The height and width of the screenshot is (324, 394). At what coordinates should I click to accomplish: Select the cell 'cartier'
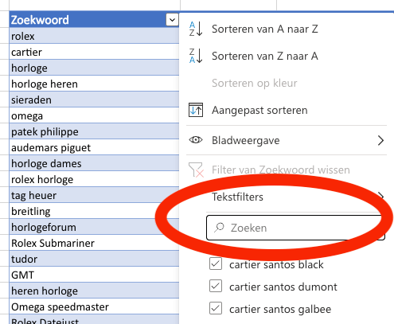94,52
